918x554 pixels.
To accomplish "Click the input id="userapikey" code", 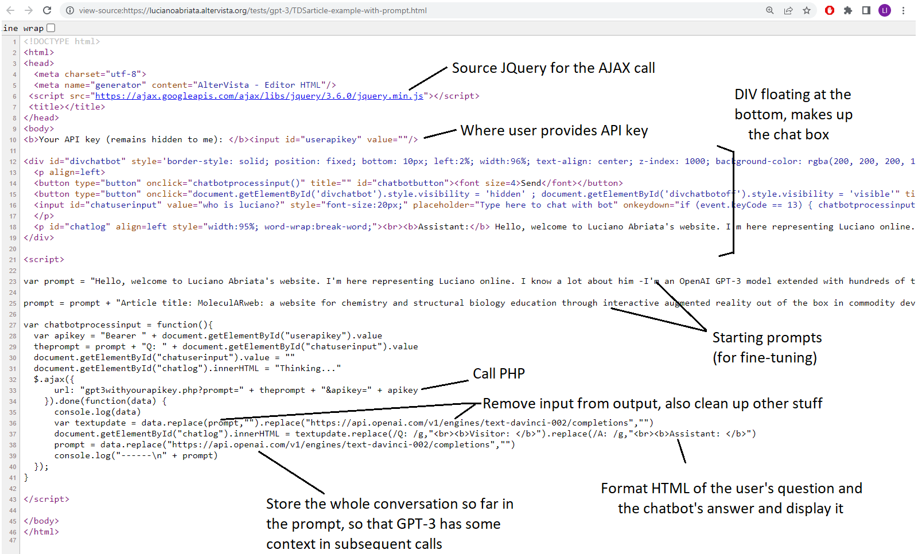I will tap(334, 139).
